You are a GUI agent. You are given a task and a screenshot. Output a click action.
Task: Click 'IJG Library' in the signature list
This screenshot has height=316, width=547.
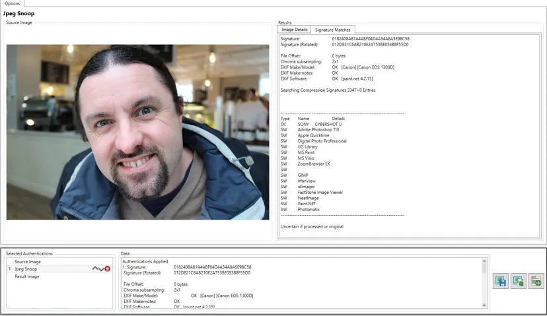(x=307, y=146)
